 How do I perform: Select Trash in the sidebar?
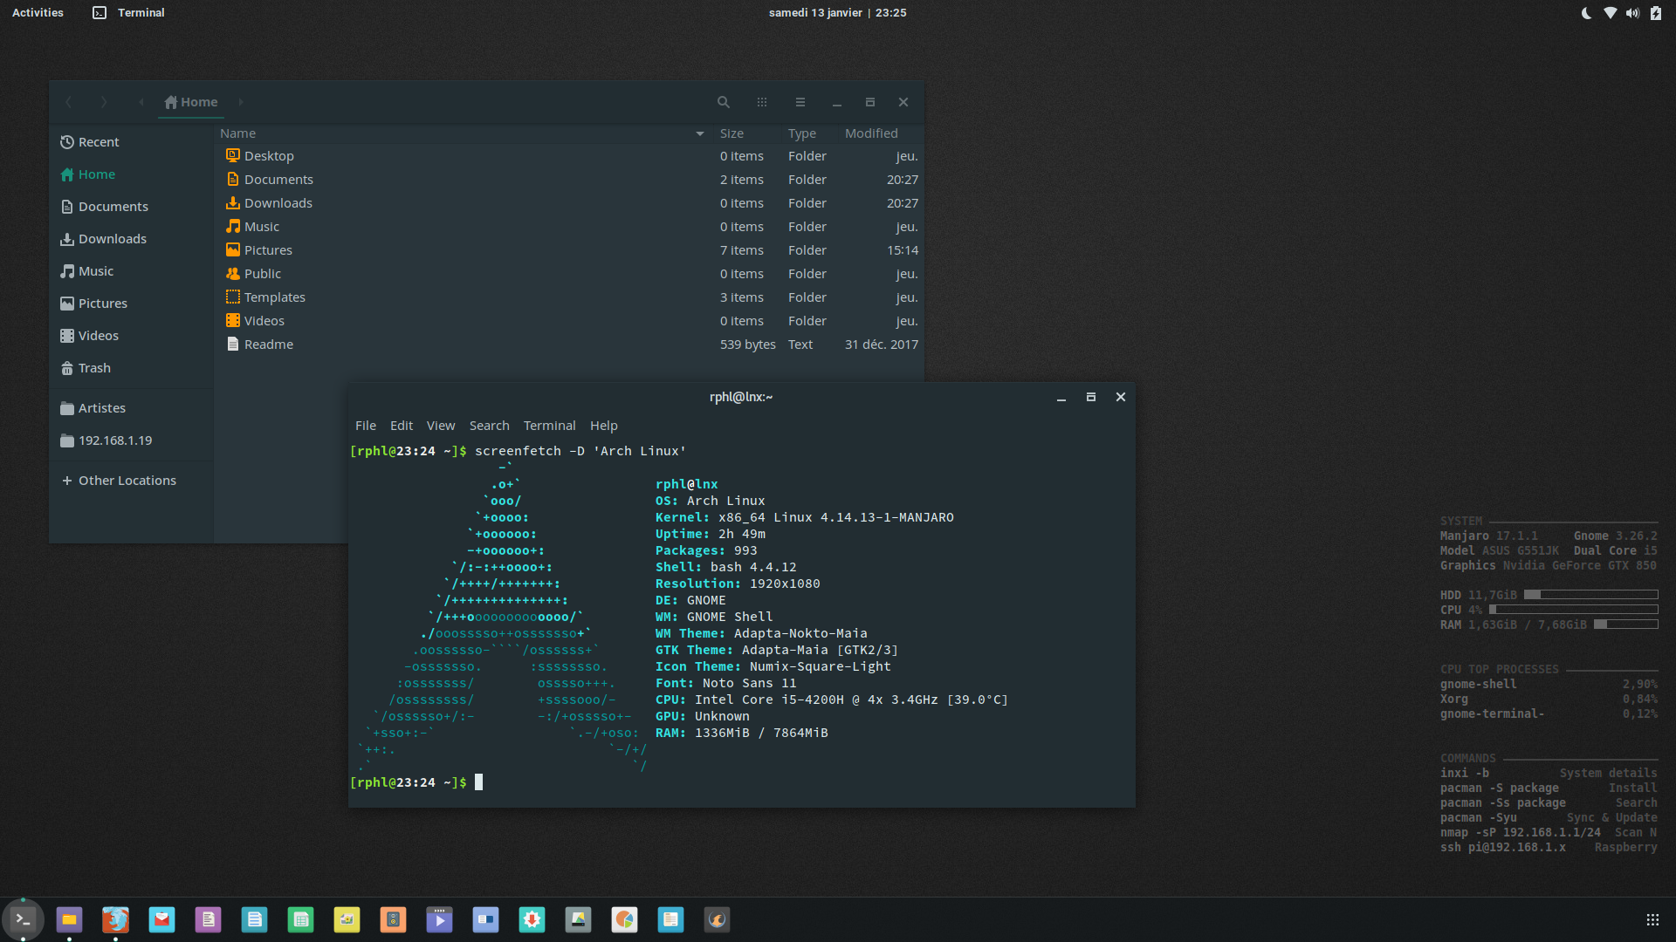(x=93, y=368)
